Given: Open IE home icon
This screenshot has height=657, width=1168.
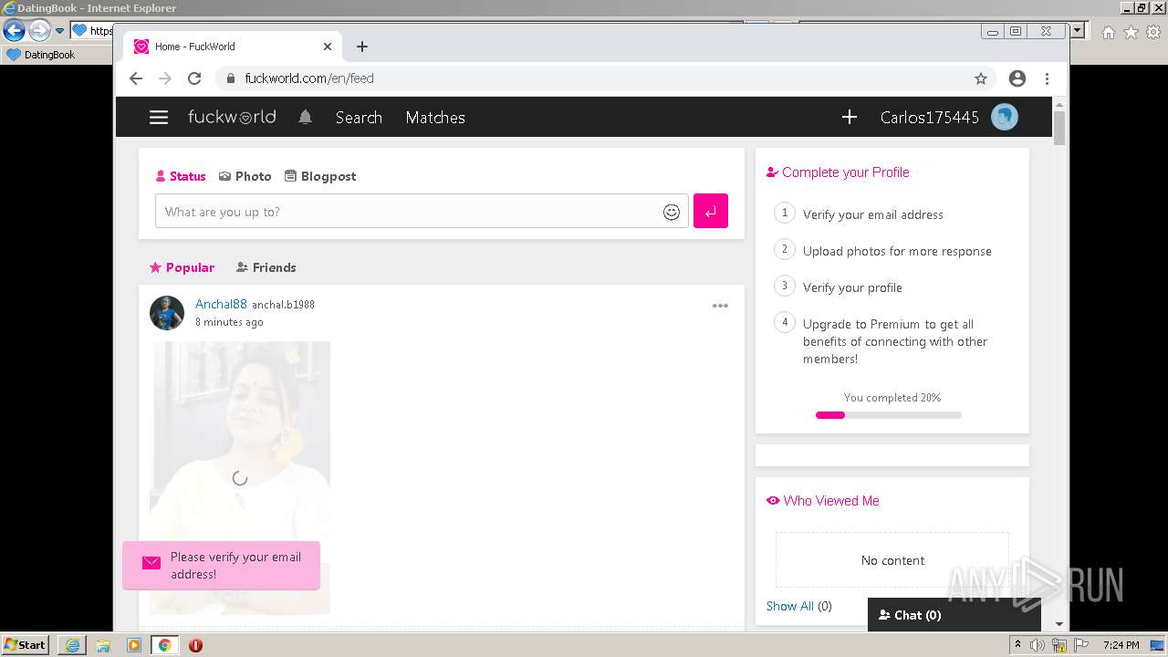Looking at the screenshot, I should pyautogui.click(x=1108, y=32).
